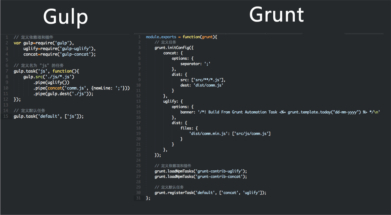This screenshot has width=391, height=215.
Task: Click line ".pipe(gulp.dest('./js'));"
Action: pos(63,94)
